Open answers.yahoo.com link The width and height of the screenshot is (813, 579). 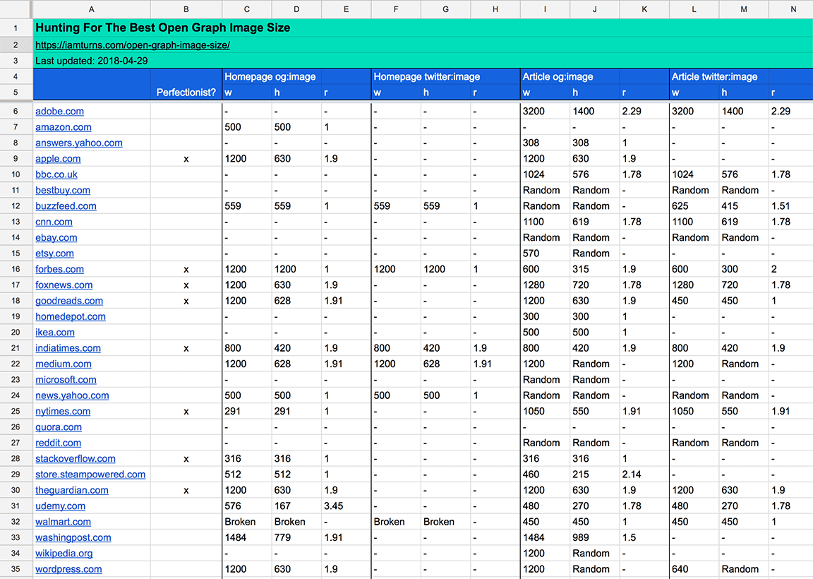point(79,143)
